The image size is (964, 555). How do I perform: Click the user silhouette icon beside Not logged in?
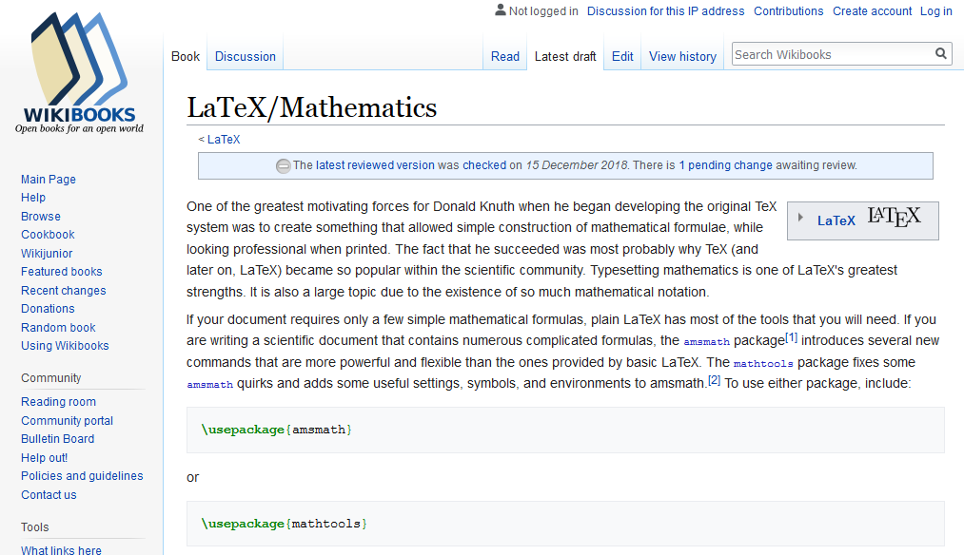pyautogui.click(x=501, y=10)
